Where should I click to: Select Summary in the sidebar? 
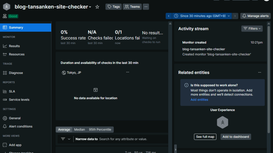26,28
